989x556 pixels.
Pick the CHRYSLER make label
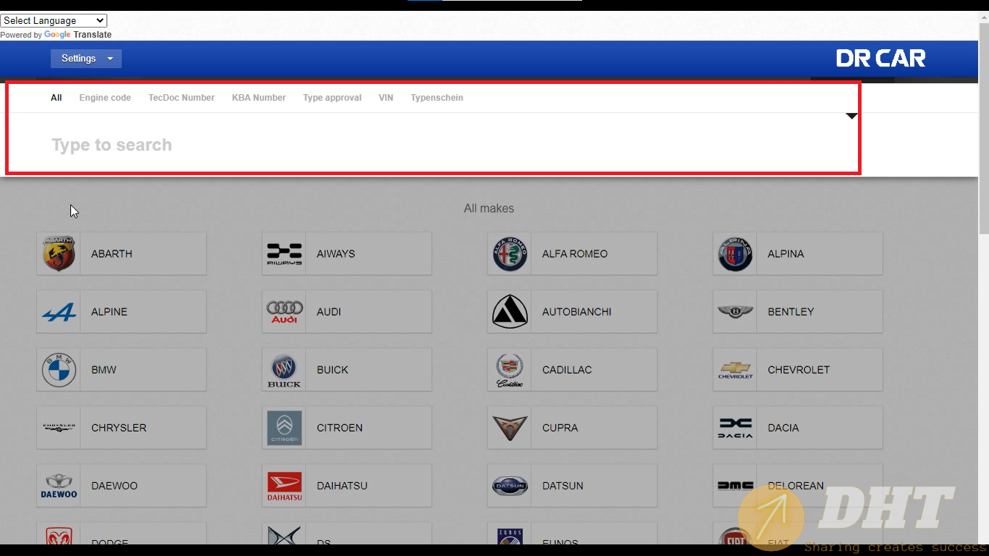[119, 428]
